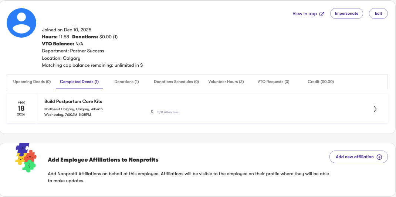Click the plus circle icon on Add new affiliation

379,157
